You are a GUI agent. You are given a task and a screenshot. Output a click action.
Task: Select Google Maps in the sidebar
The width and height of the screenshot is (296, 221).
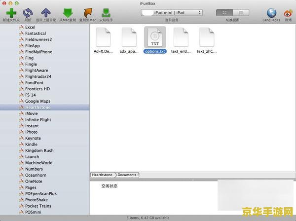coord(38,101)
